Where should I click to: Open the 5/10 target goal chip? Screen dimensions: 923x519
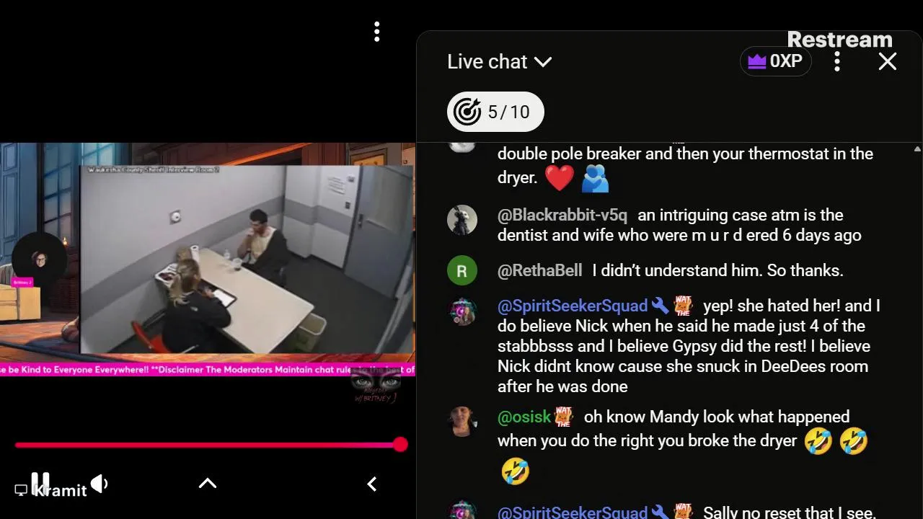[x=495, y=112]
